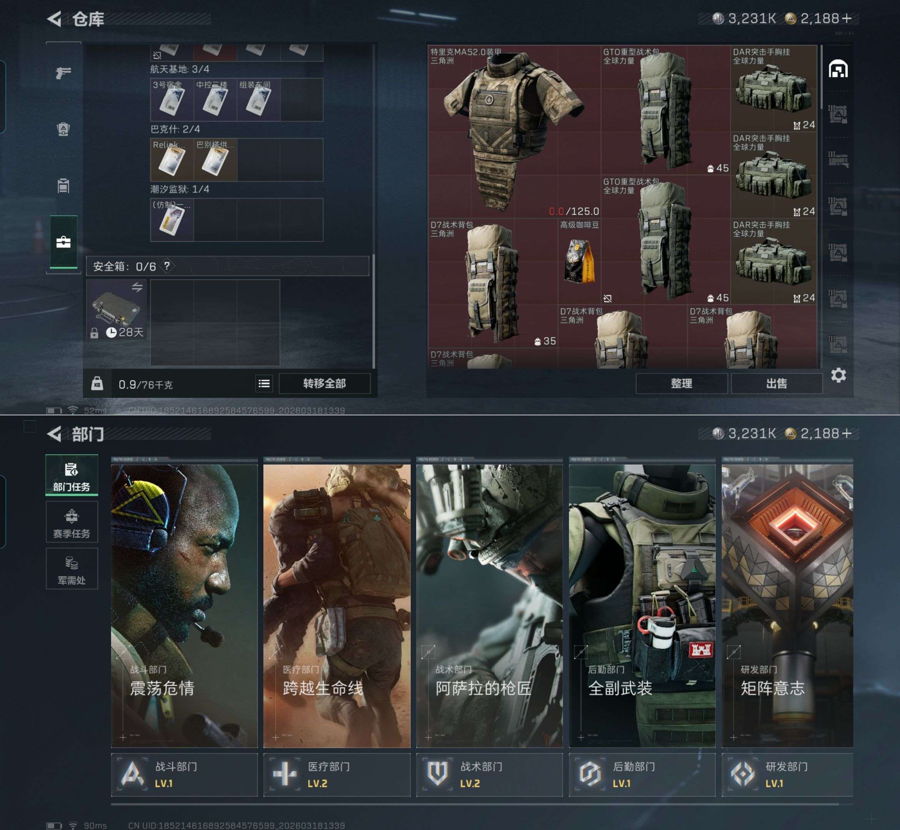This screenshot has width=900, height=830.
Task: Select the D7战术背包 with capacity 35
Action: [493, 283]
